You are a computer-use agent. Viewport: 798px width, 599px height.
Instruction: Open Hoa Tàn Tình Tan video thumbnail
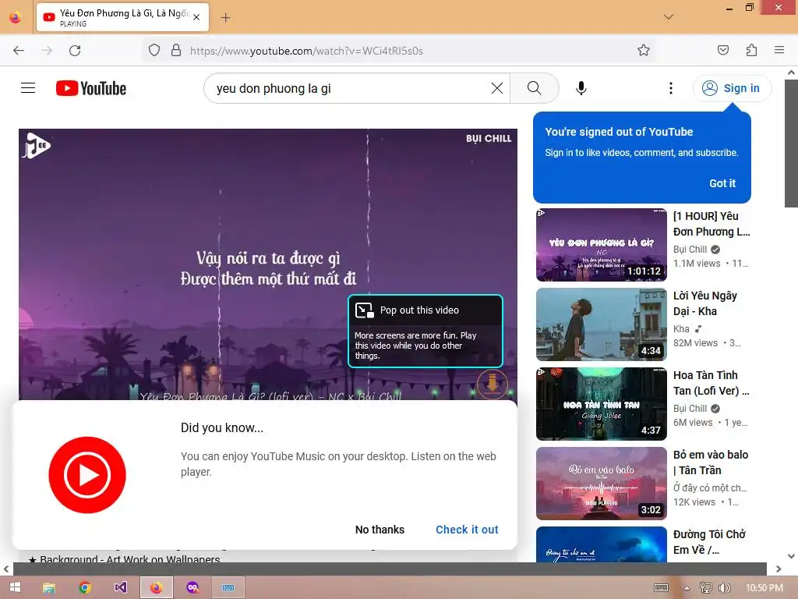pos(602,404)
